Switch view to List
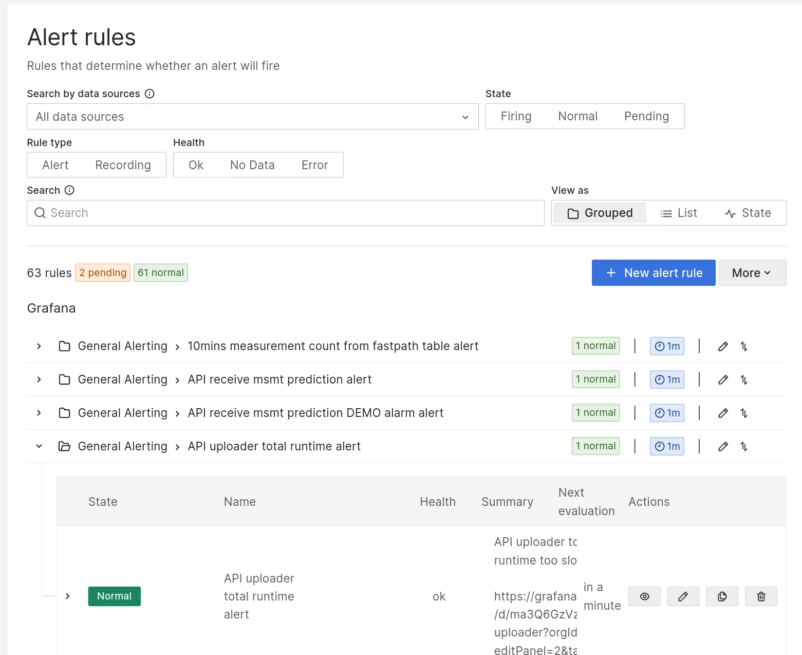Viewport: 802px width, 655px height. point(678,213)
